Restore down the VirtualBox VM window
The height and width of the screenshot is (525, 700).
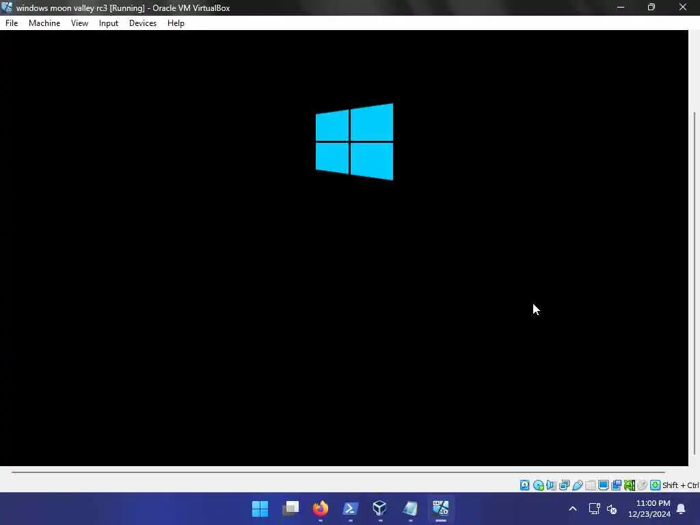pyautogui.click(x=651, y=8)
